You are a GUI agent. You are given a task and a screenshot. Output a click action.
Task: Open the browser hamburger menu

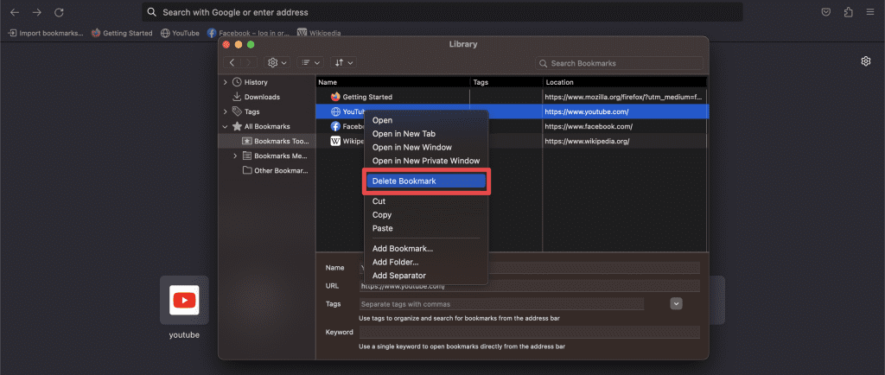[x=869, y=12]
